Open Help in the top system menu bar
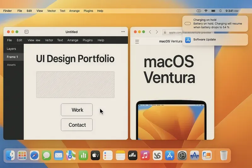This screenshot has width=252, height=168. 100,11
